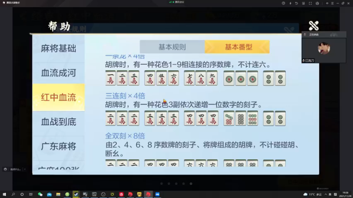Open 血战到底 in the left sidebar
The width and height of the screenshot is (353, 198).
pyautogui.click(x=59, y=122)
